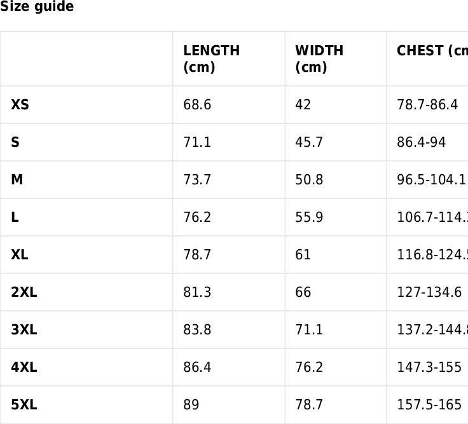The width and height of the screenshot is (468, 424).
Task: Select the M size row label
Action: [17, 180]
